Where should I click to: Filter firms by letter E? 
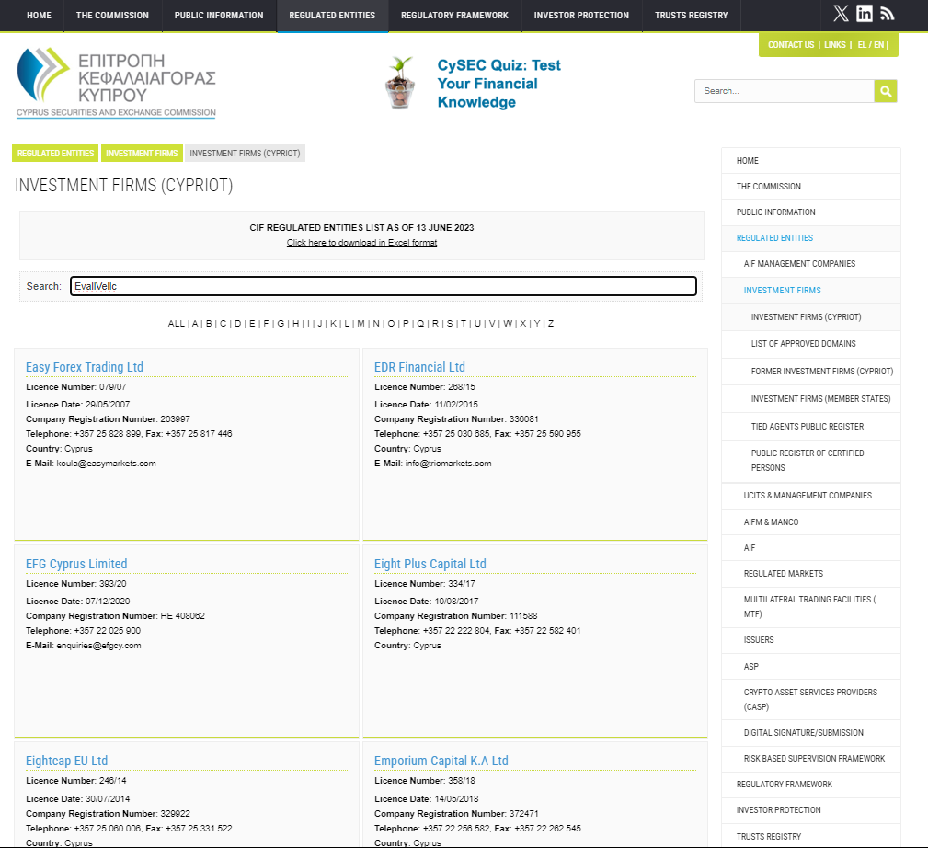[252, 324]
